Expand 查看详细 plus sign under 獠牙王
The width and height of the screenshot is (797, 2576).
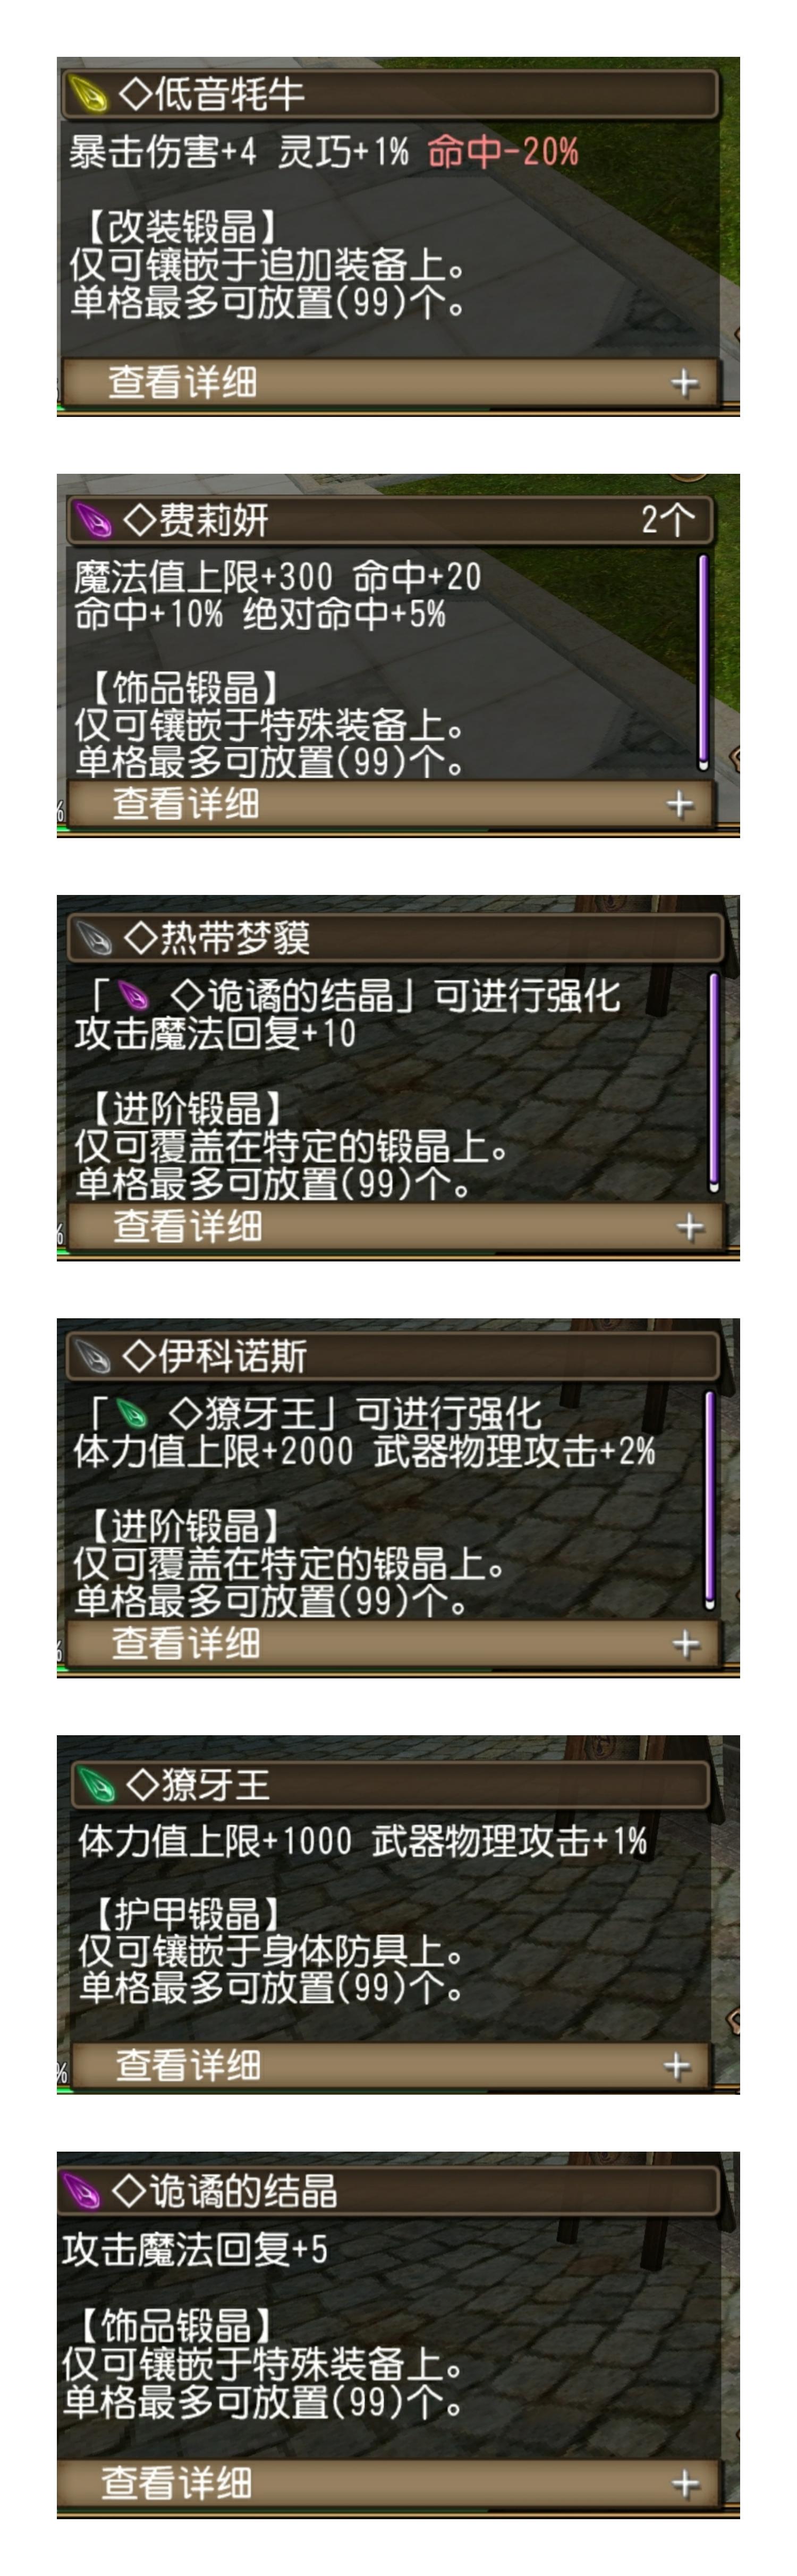coord(677,2066)
